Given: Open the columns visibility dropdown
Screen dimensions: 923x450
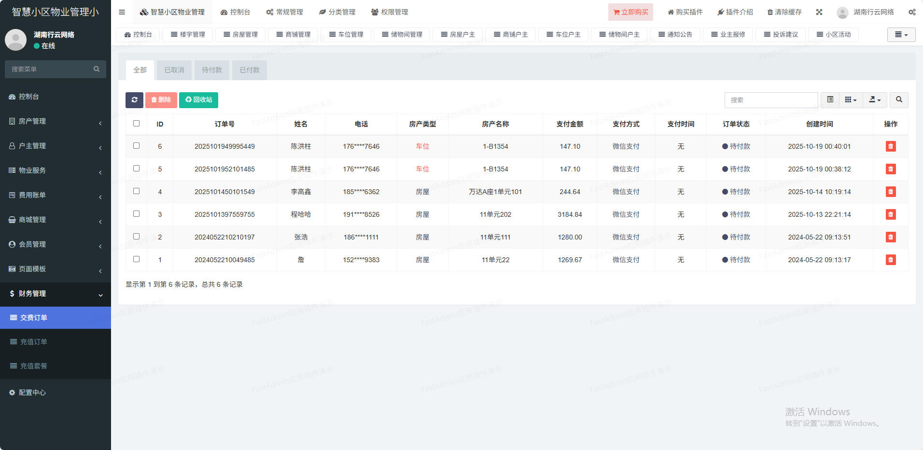Looking at the screenshot, I should [x=851, y=100].
